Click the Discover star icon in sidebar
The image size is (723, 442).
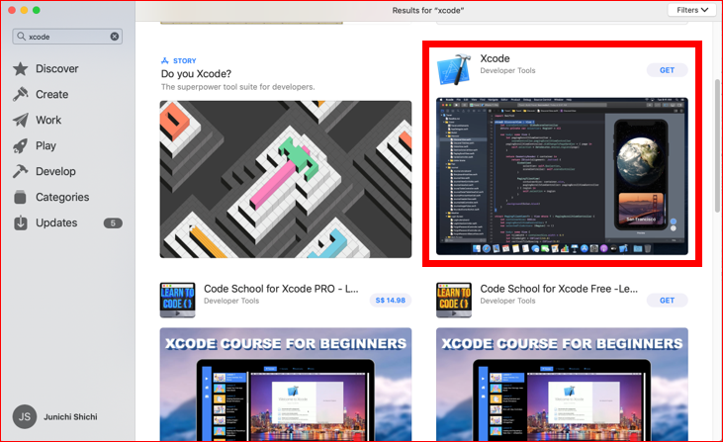21,68
